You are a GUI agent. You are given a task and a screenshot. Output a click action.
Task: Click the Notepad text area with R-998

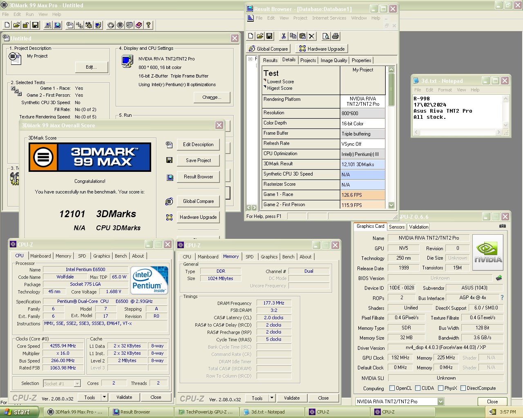coord(458,111)
